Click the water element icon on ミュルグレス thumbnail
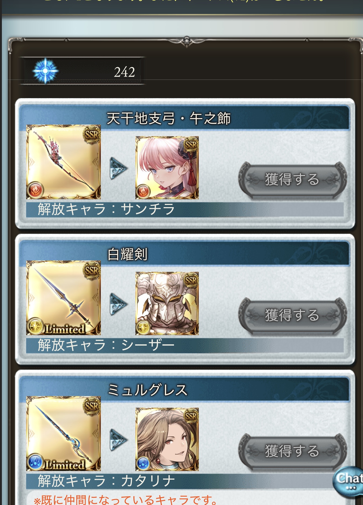Image resolution: width=363 pixels, height=505 pixels. (35, 462)
